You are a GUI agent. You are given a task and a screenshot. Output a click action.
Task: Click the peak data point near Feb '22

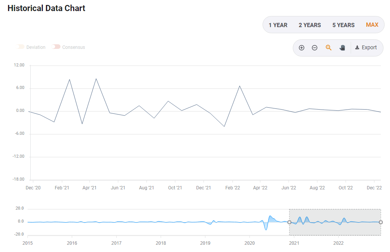pyautogui.click(x=240, y=86)
